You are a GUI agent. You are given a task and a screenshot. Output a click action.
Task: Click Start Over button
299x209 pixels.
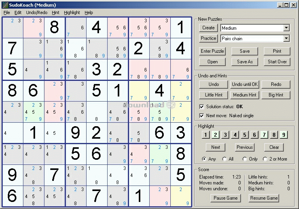pos(277,62)
